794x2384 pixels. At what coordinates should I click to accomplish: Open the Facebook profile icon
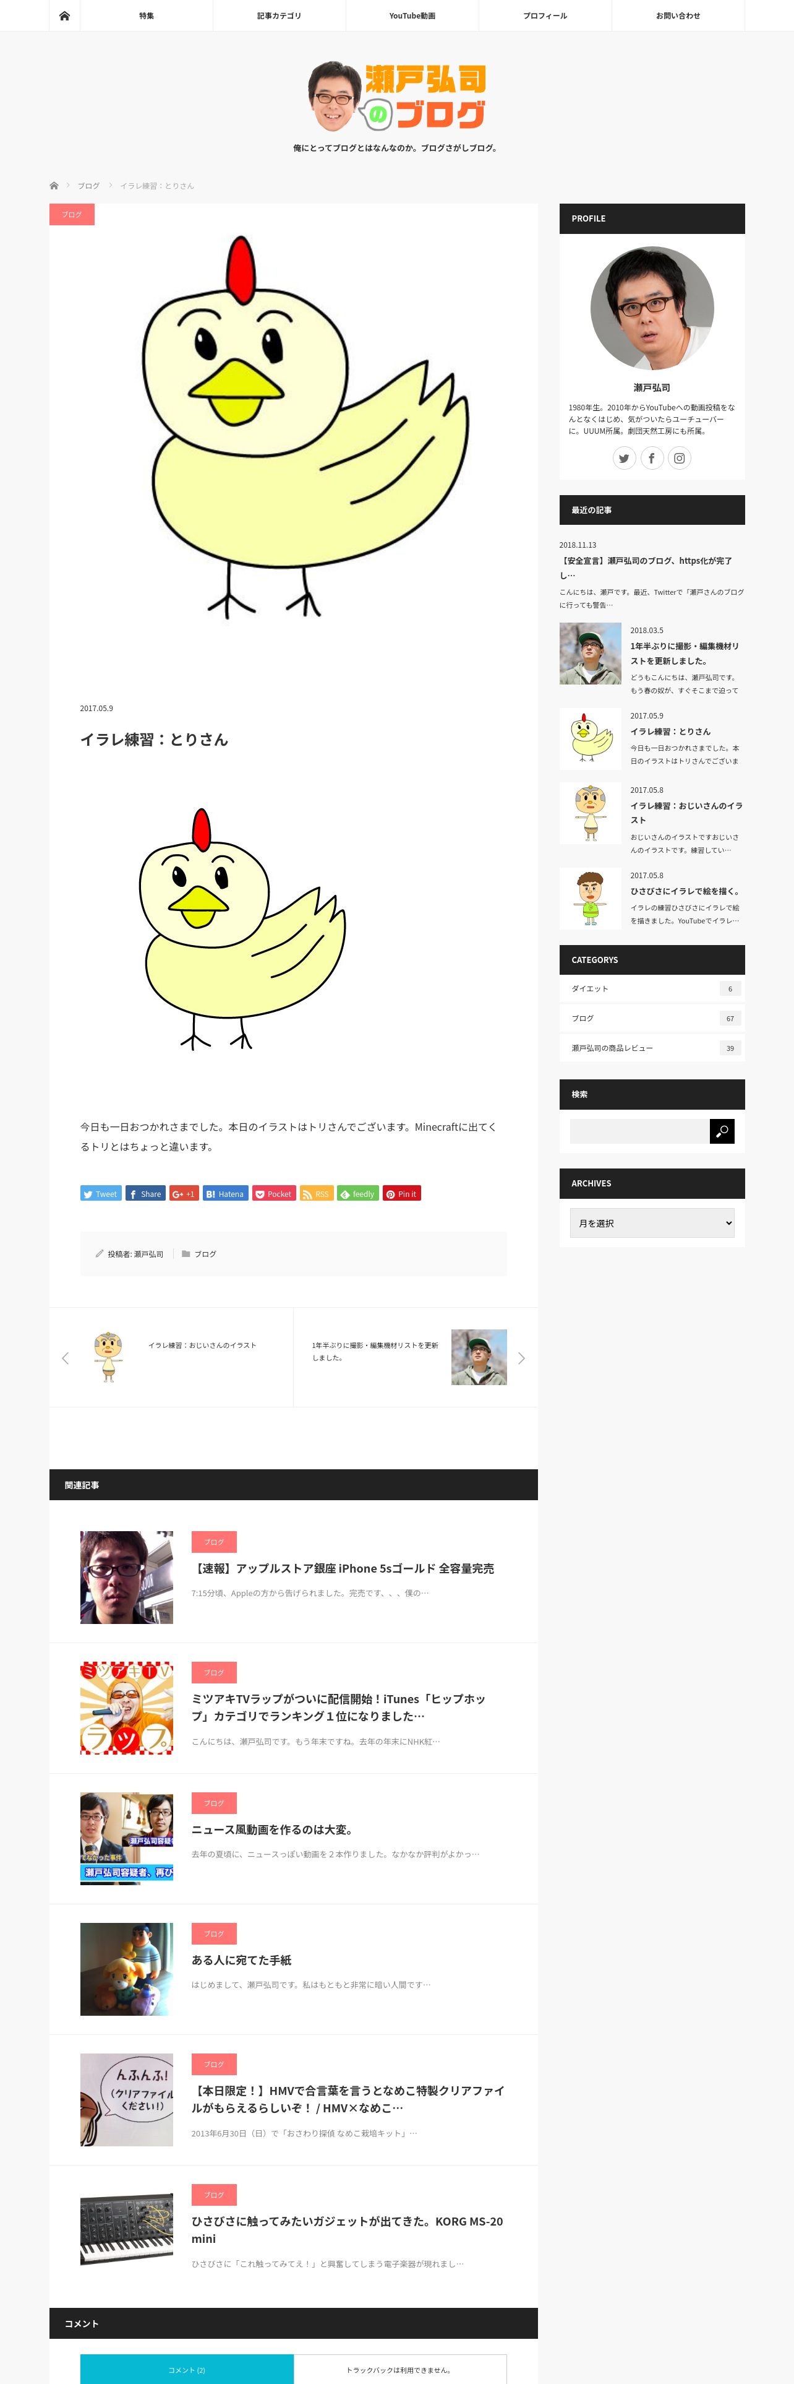[652, 458]
